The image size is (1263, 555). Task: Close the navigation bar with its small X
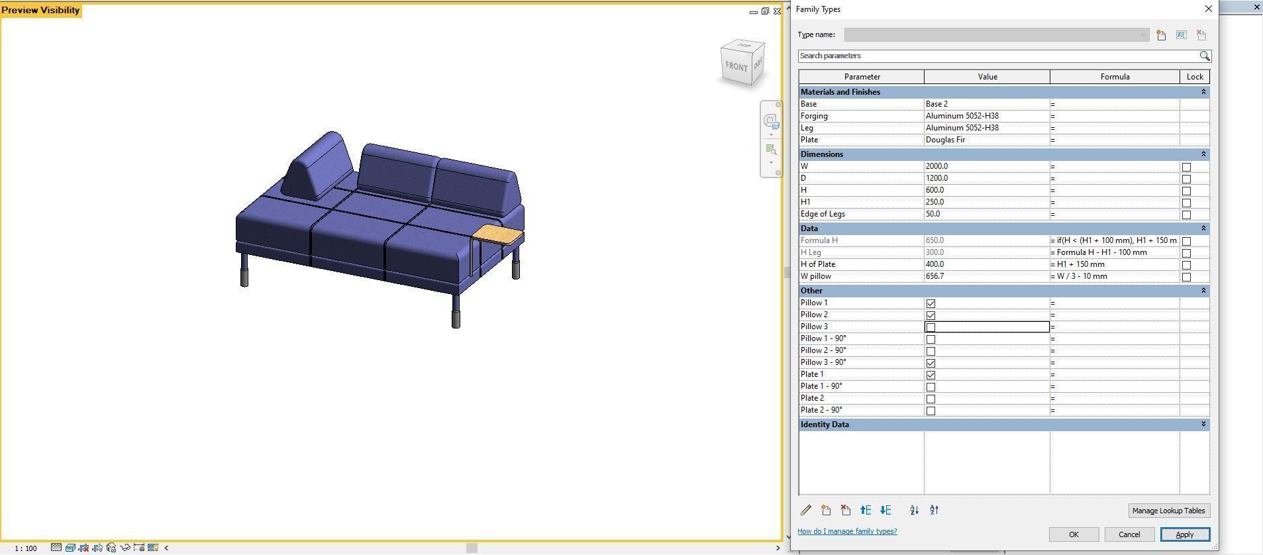tap(778, 105)
